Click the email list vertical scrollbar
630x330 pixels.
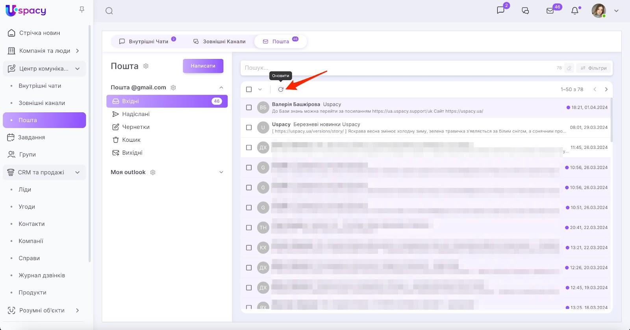coord(611,120)
